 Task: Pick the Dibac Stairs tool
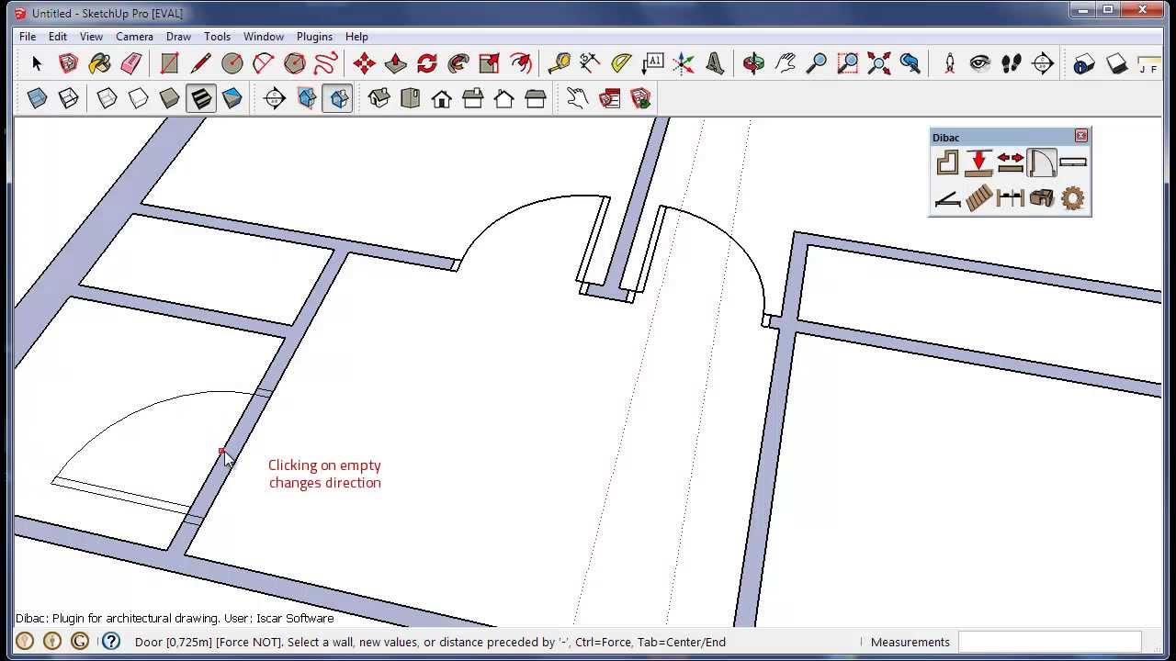point(978,197)
